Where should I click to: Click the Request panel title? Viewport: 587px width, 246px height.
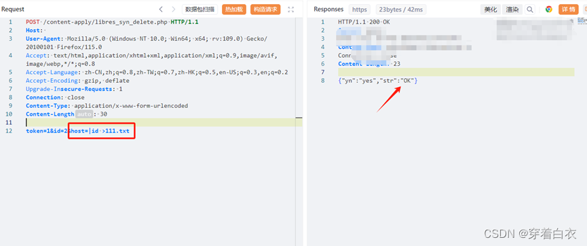(x=13, y=10)
